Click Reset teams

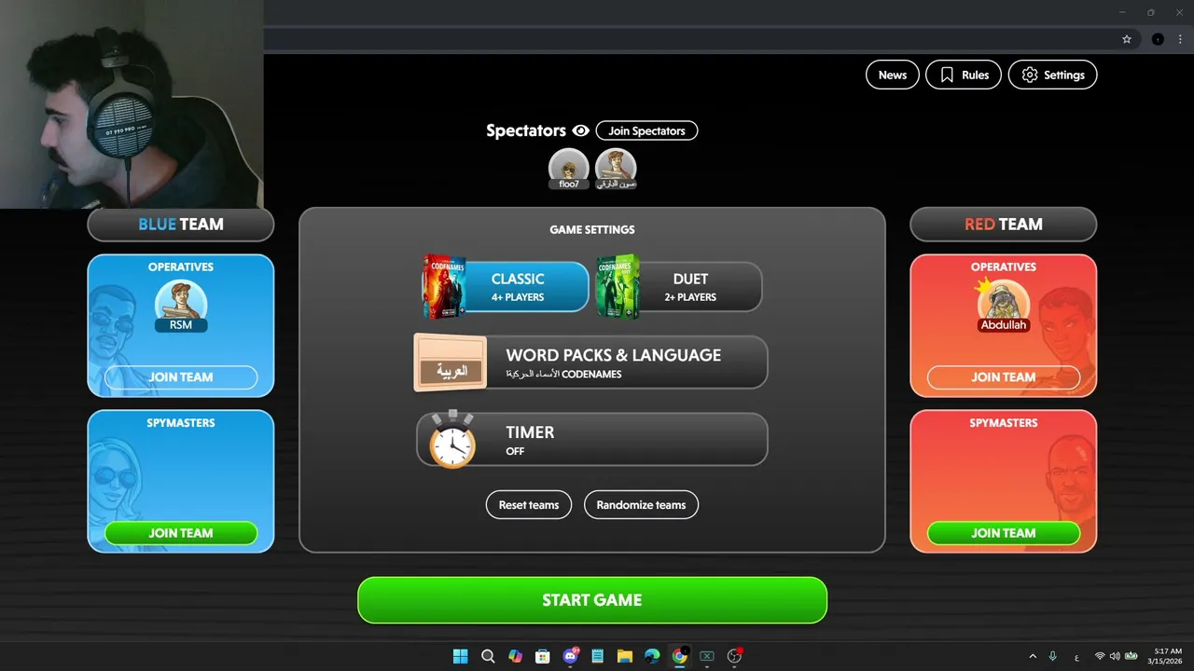(529, 505)
